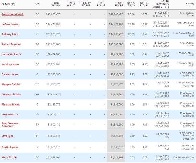Sort by BASE SALARY column header
196x163 pixels.
pos(56,4)
